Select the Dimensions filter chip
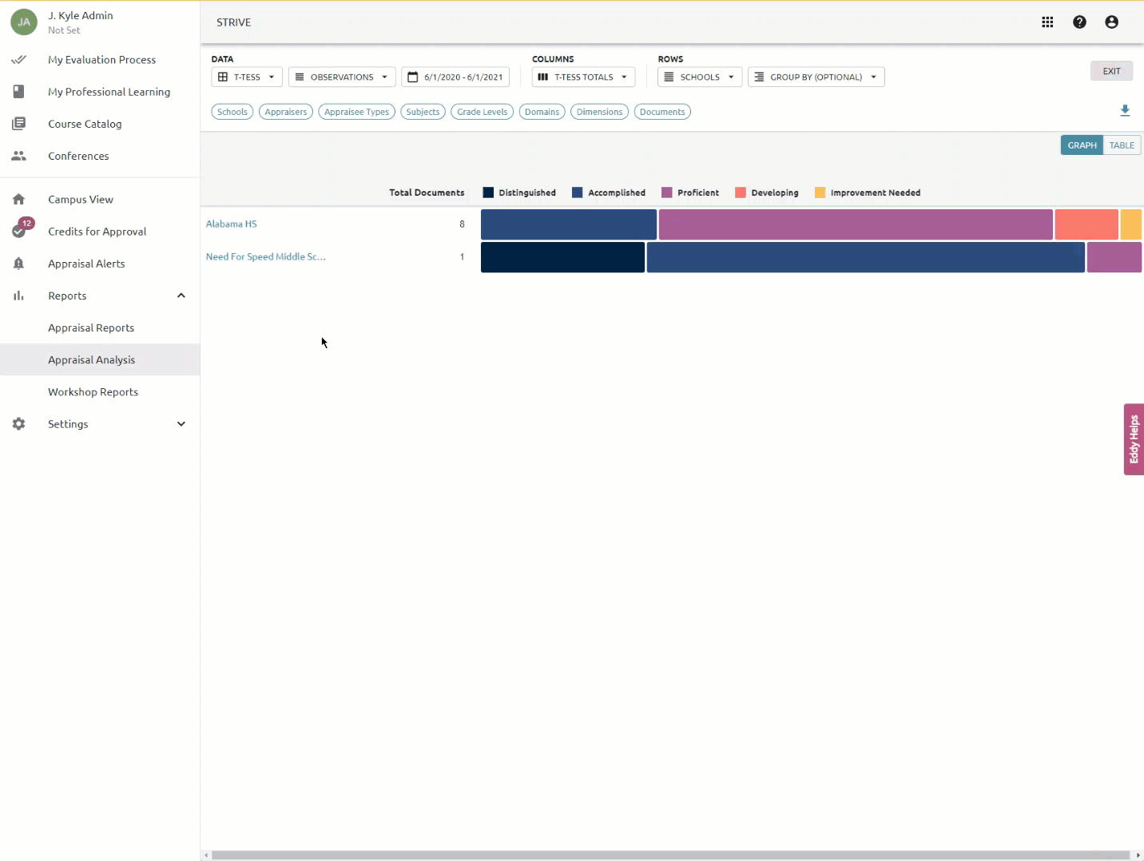Image resolution: width=1144 pixels, height=861 pixels. pos(599,112)
